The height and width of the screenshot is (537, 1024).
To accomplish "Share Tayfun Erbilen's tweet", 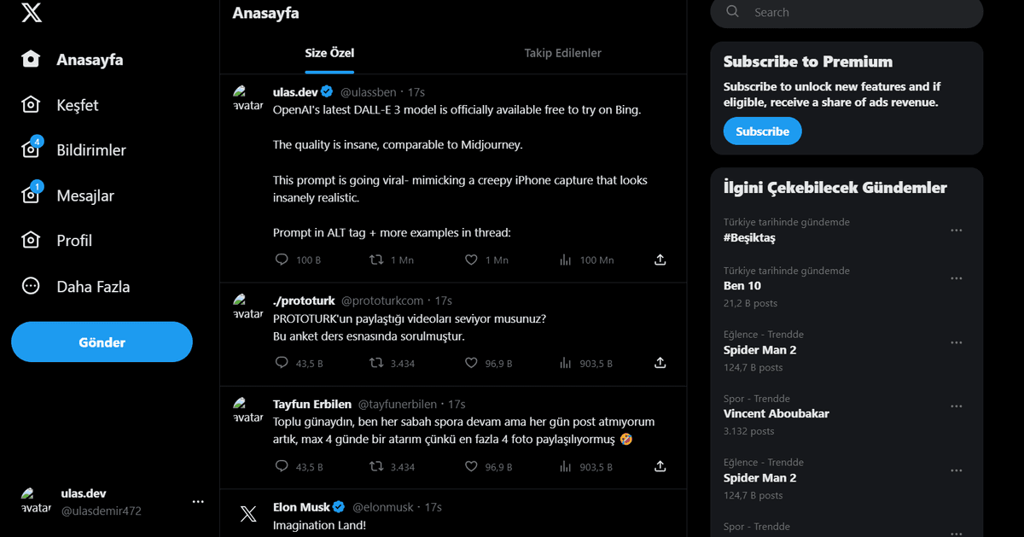I will (x=660, y=466).
